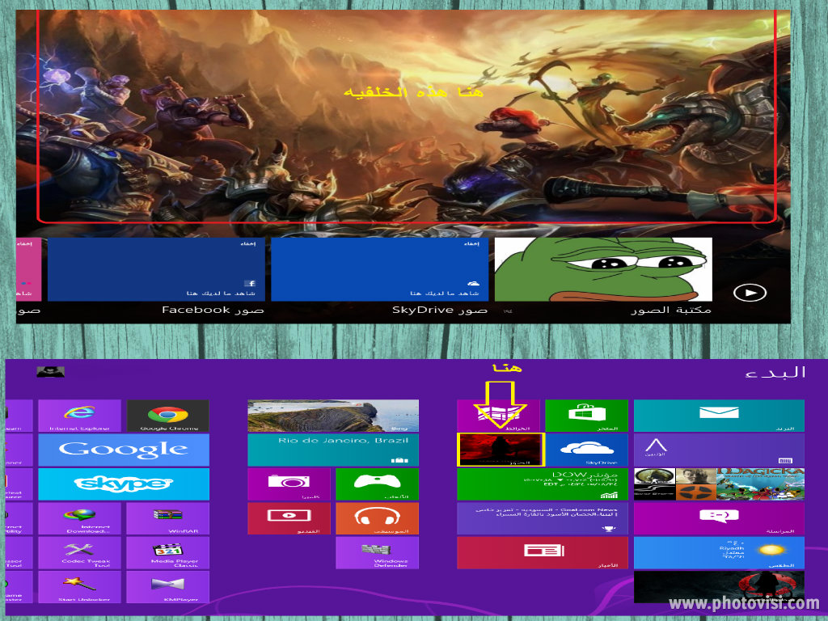Viewport: 828px width, 621px height.
Task: Open the Media Player Classic tile
Action: (x=168, y=553)
